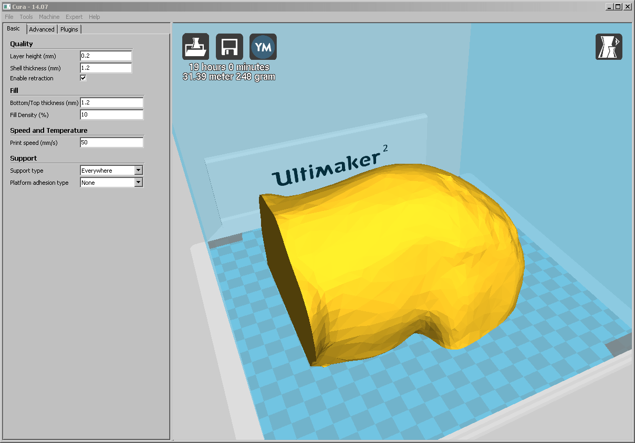Click the 'Quality' section heading
Screen dimensions: 635x443
click(22, 44)
